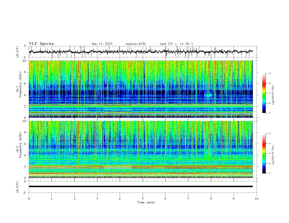This screenshot has width=289, height=223.
Task: Click the "ch.3(V)" waveform axis label
Action: tap(18, 187)
